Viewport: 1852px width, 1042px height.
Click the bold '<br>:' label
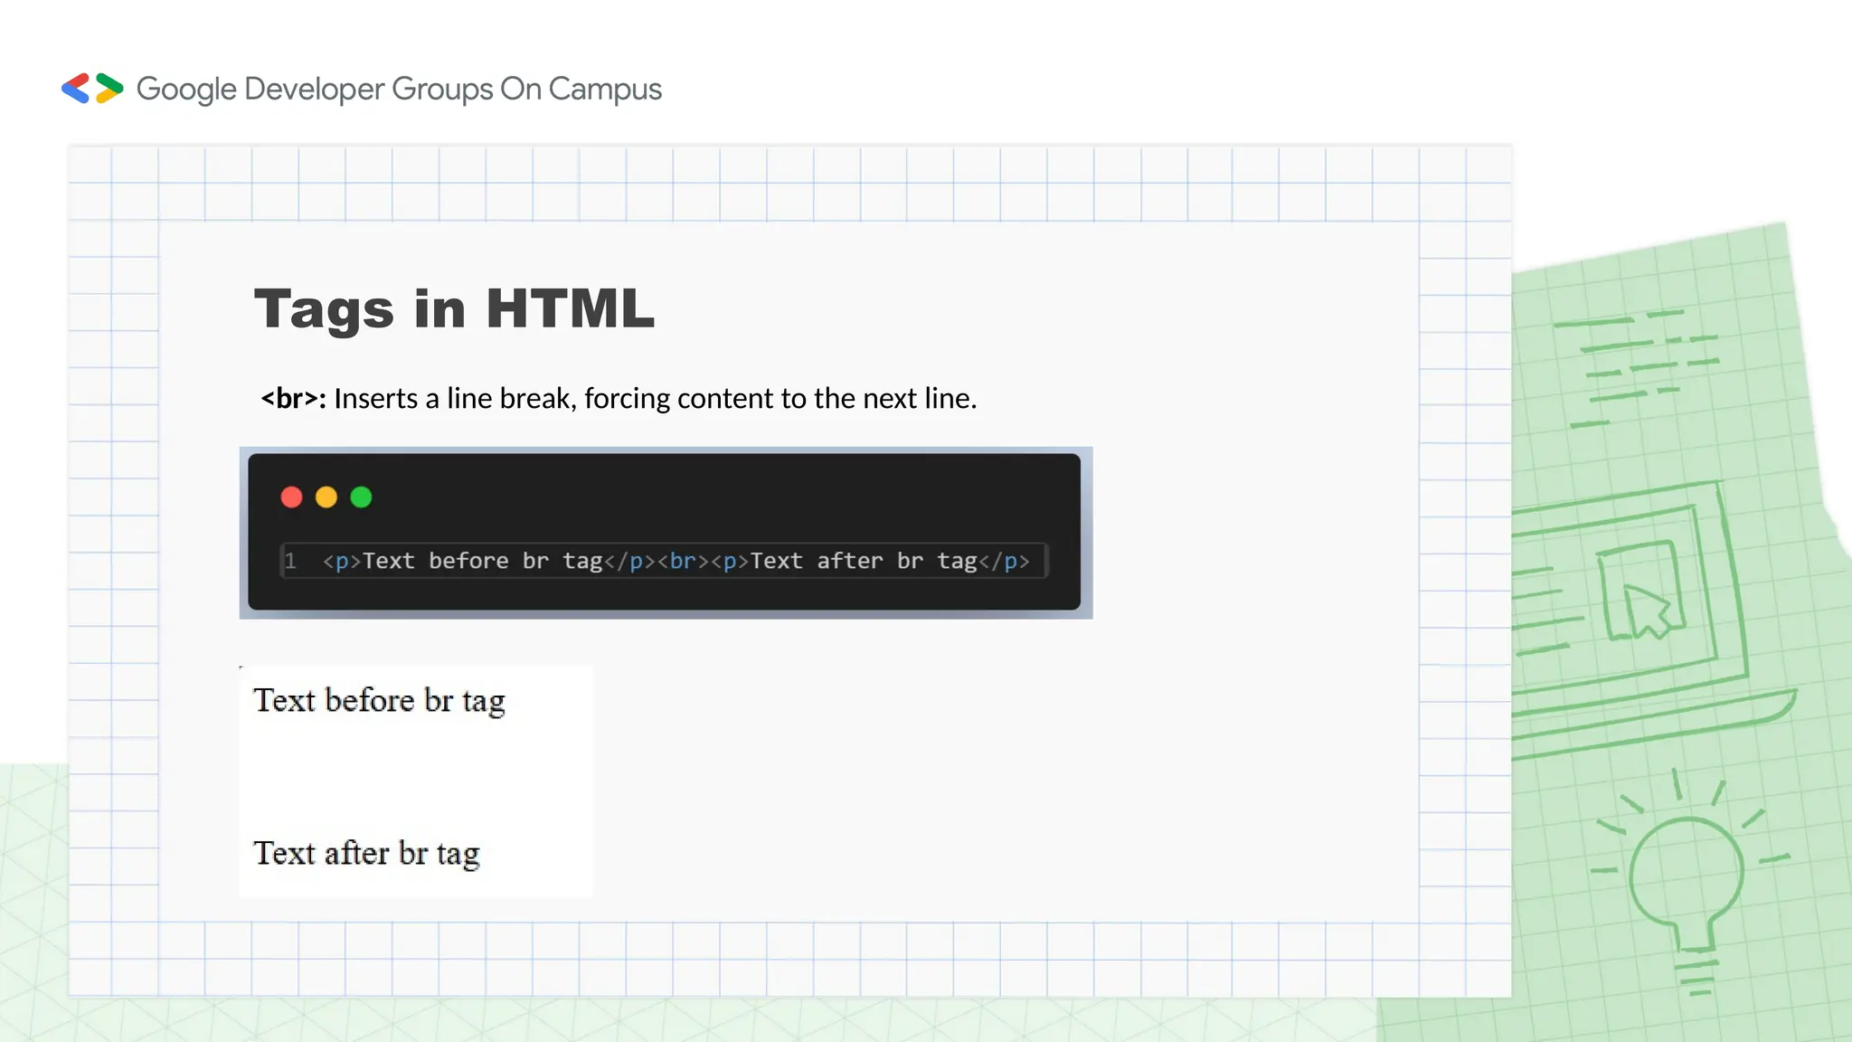293,398
